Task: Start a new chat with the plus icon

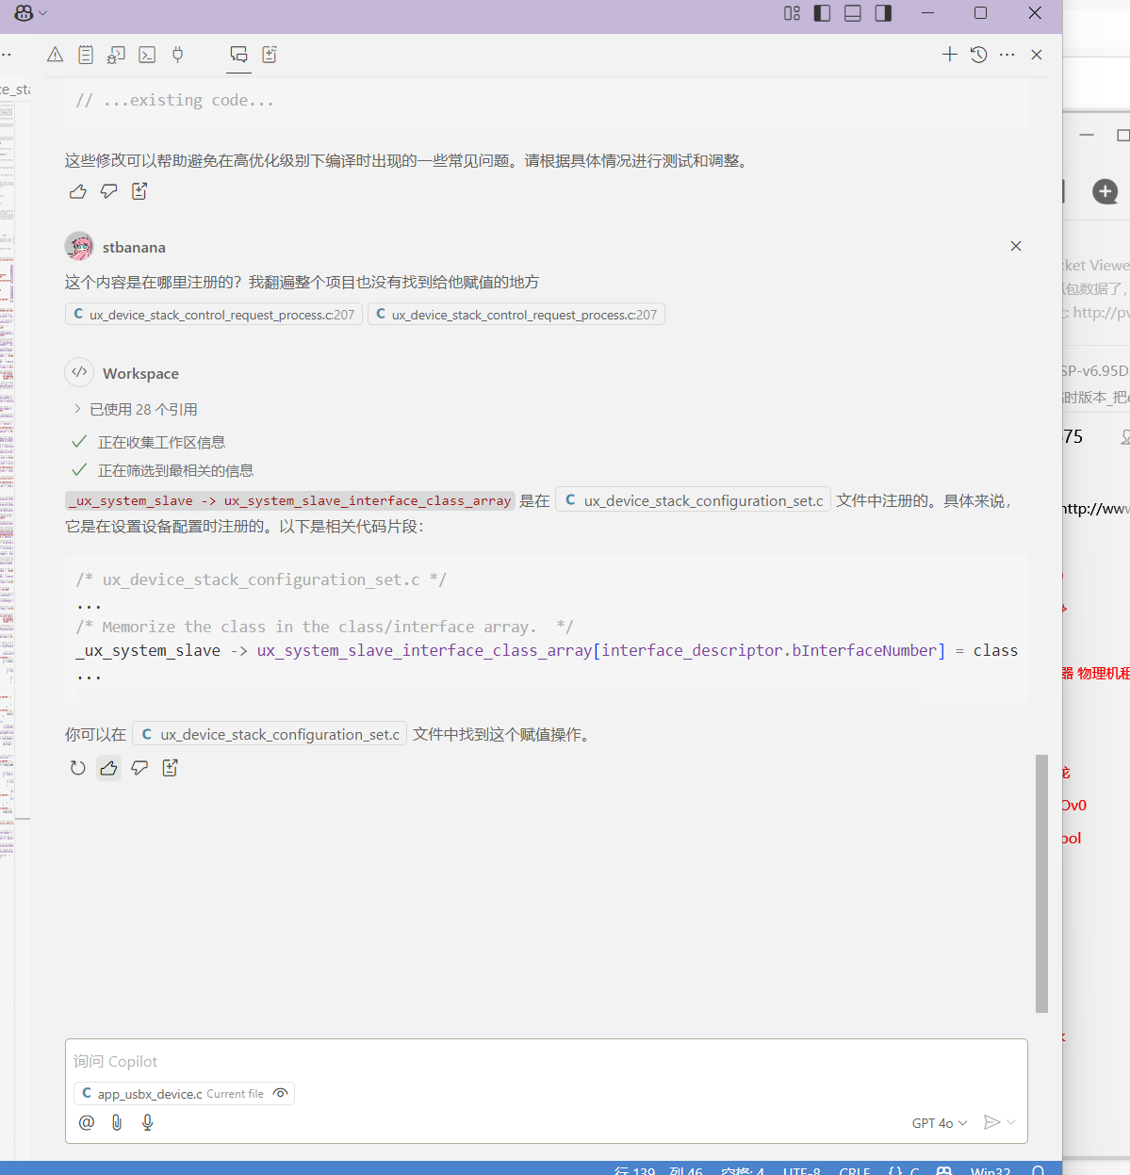Action: point(950,55)
